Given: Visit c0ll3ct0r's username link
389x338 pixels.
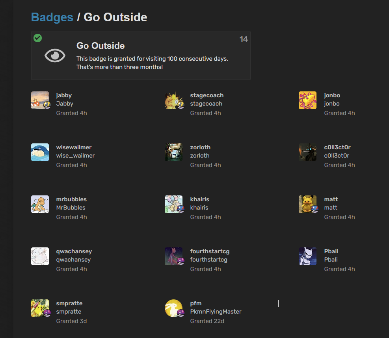Looking at the screenshot, I should (x=337, y=147).
